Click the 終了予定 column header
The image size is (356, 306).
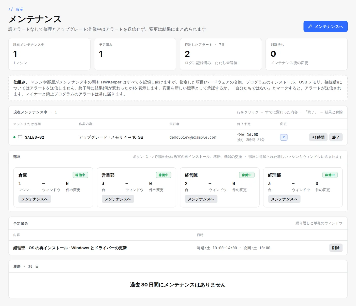point(244,124)
